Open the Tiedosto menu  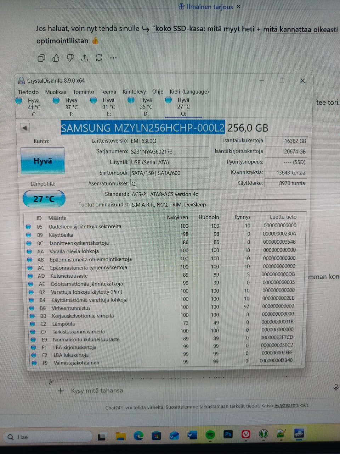tap(28, 92)
